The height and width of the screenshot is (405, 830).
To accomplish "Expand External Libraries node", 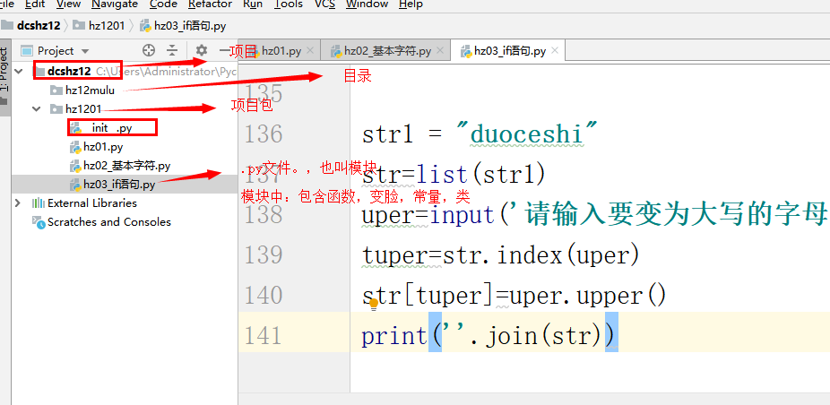I will 18,203.
